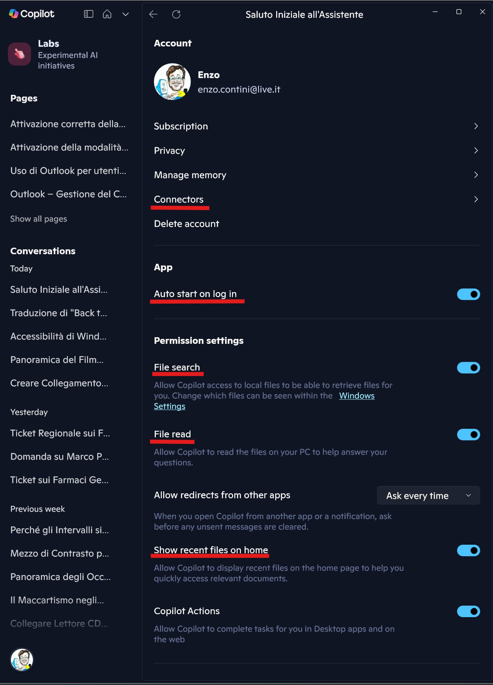Image resolution: width=493 pixels, height=685 pixels.
Task: Click Enzo's account profile picture
Action: pyautogui.click(x=172, y=82)
